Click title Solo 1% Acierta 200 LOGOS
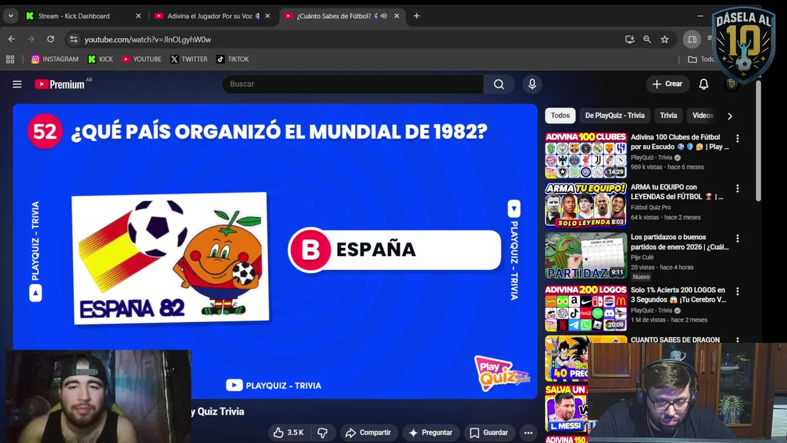The height and width of the screenshot is (443, 787). [x=678, y=295]
